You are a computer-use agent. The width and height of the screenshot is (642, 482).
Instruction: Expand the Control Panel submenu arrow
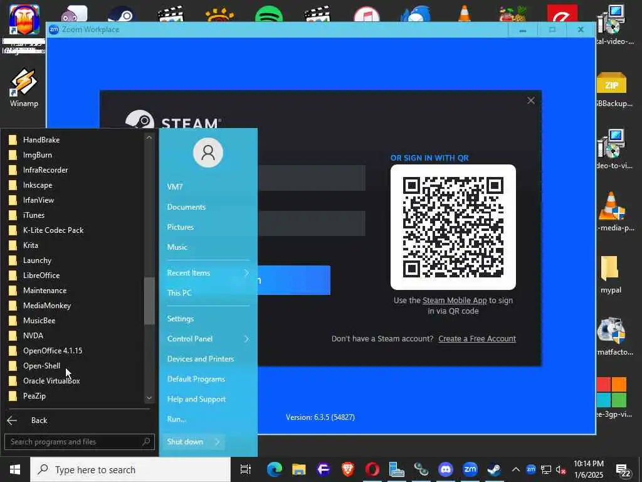(246, 339)
